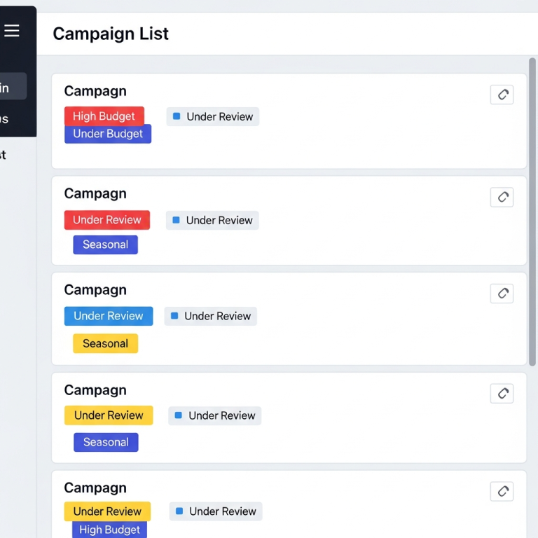Select the blue Under Budget tag
Image resolution: width=538 pixels, height=538 pixels.
108,134
